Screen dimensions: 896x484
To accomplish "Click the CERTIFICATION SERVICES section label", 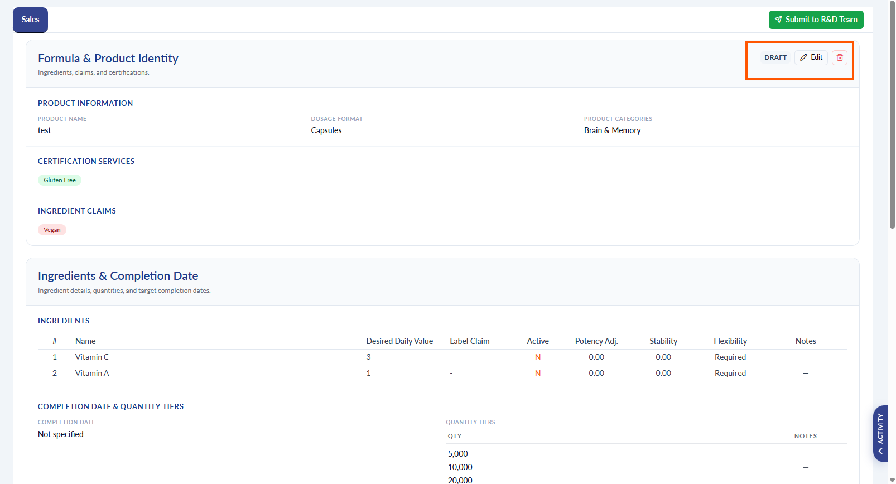I will click(x=86, y=161).
